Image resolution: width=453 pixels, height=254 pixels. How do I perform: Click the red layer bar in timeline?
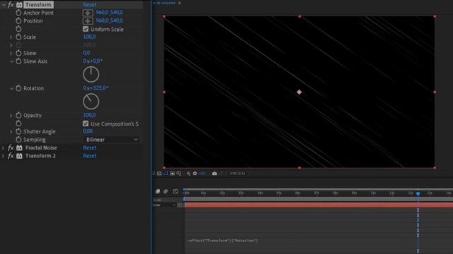click(x=319, y=205)
